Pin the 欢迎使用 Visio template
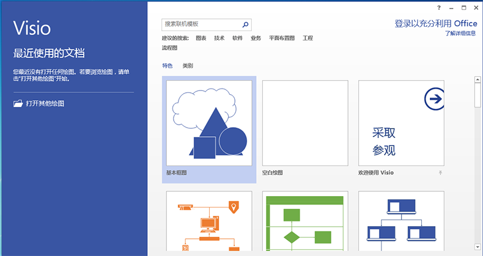The height and width of the screenshot is (256, 483). coord(440,173)
